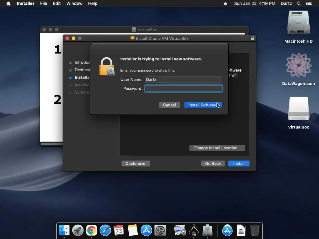Screen dimensions: 319x239
Task: Focus the Password field
Action: [183, 89]
